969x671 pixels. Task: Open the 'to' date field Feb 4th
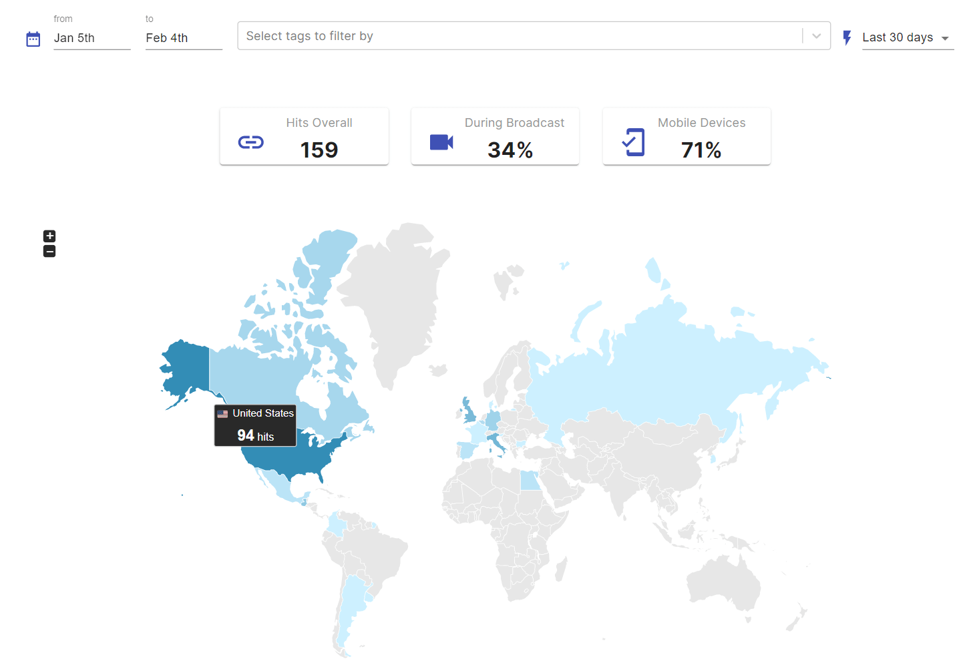pos(184,38)
